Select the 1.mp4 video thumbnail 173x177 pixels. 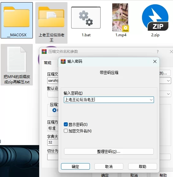tap(121, 18)
